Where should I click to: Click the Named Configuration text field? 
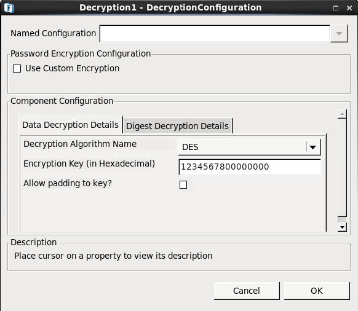click(215, 34)
